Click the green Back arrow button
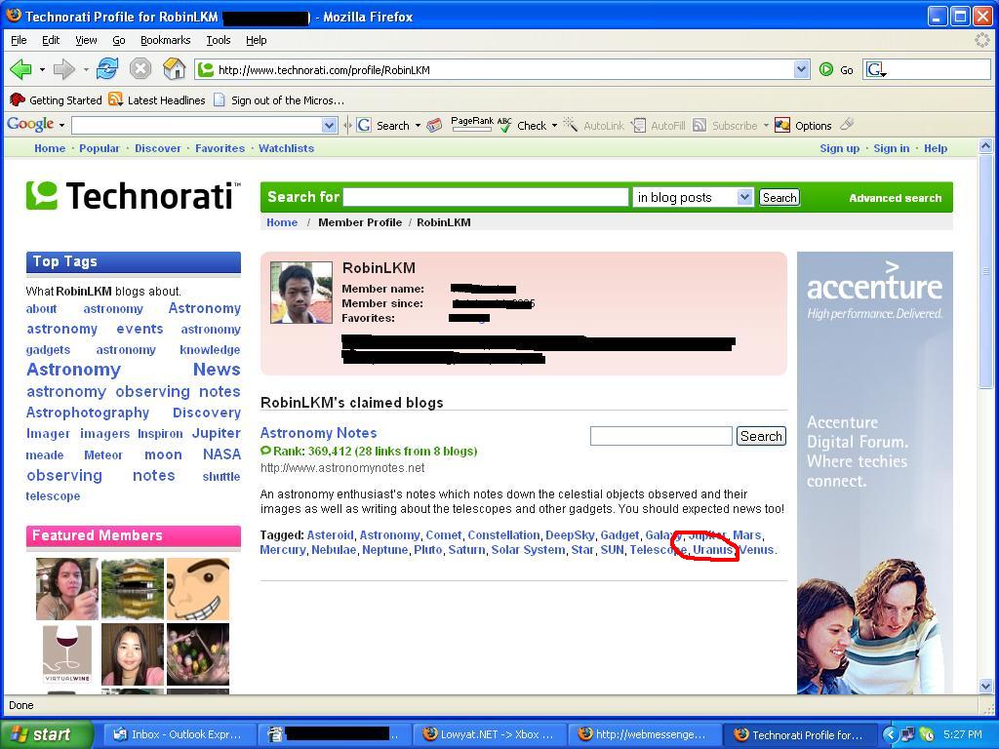This screenshot has width=999, height=749. pyautogui.click(x=20, y=69)
